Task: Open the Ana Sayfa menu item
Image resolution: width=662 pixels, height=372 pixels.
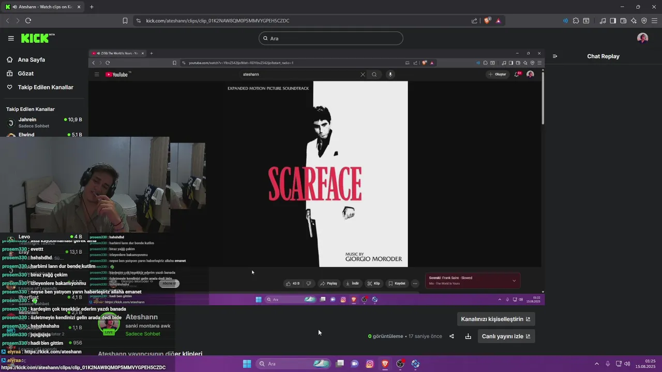Action: click(32, 60)
